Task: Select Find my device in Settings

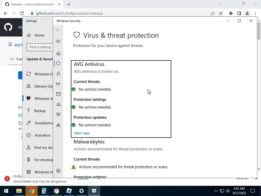Action: point(38,148)
